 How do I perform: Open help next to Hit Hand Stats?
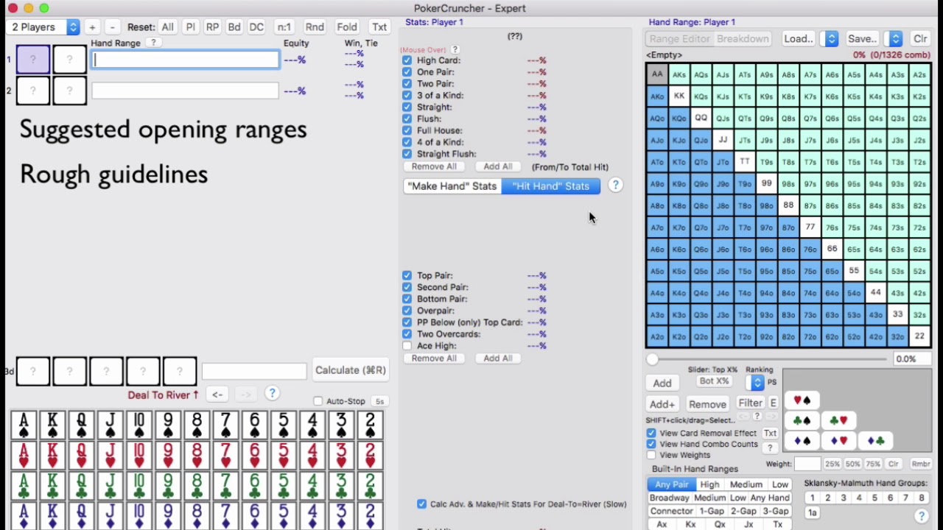(x=615, y=185)
